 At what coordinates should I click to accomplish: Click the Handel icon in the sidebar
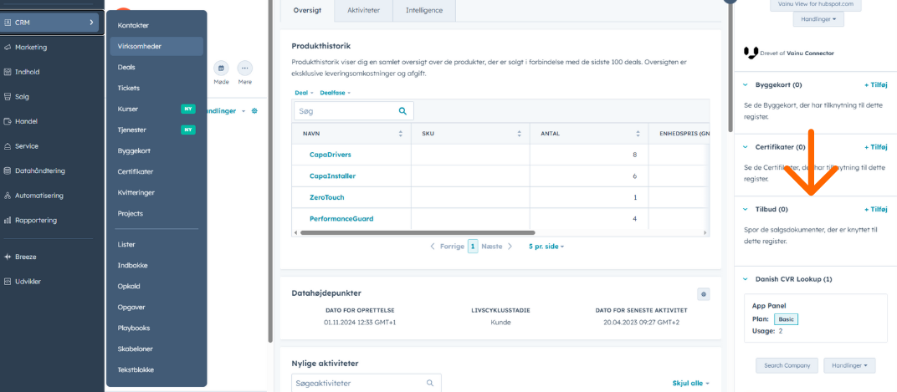click(x=8, y=121)
